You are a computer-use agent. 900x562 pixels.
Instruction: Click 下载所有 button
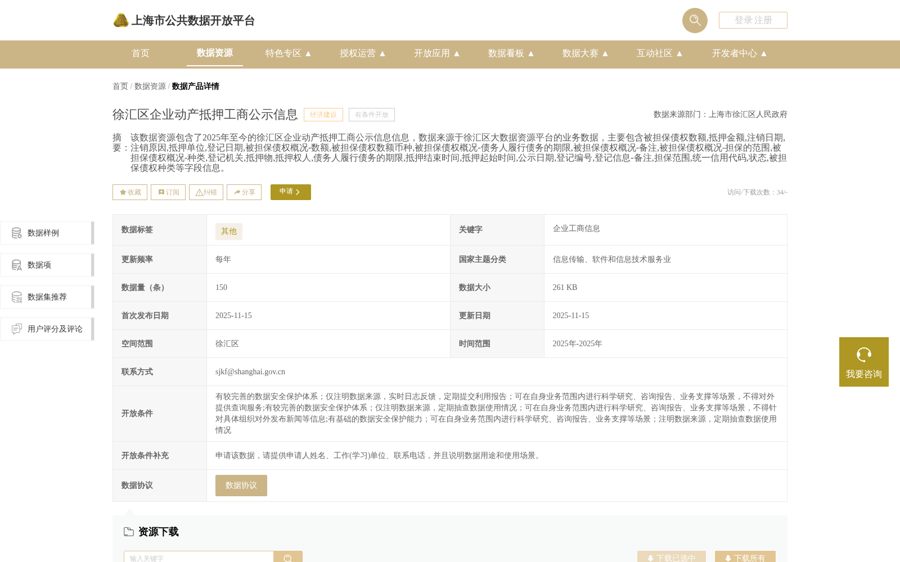click(745, 557)
